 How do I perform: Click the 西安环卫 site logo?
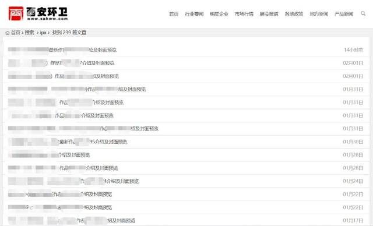coord(38,13)
